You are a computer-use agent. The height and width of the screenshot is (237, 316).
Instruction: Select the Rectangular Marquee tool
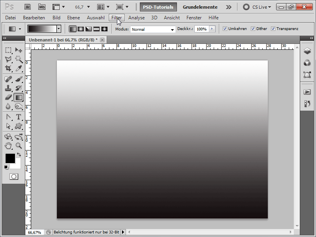[x=8, y=50]
